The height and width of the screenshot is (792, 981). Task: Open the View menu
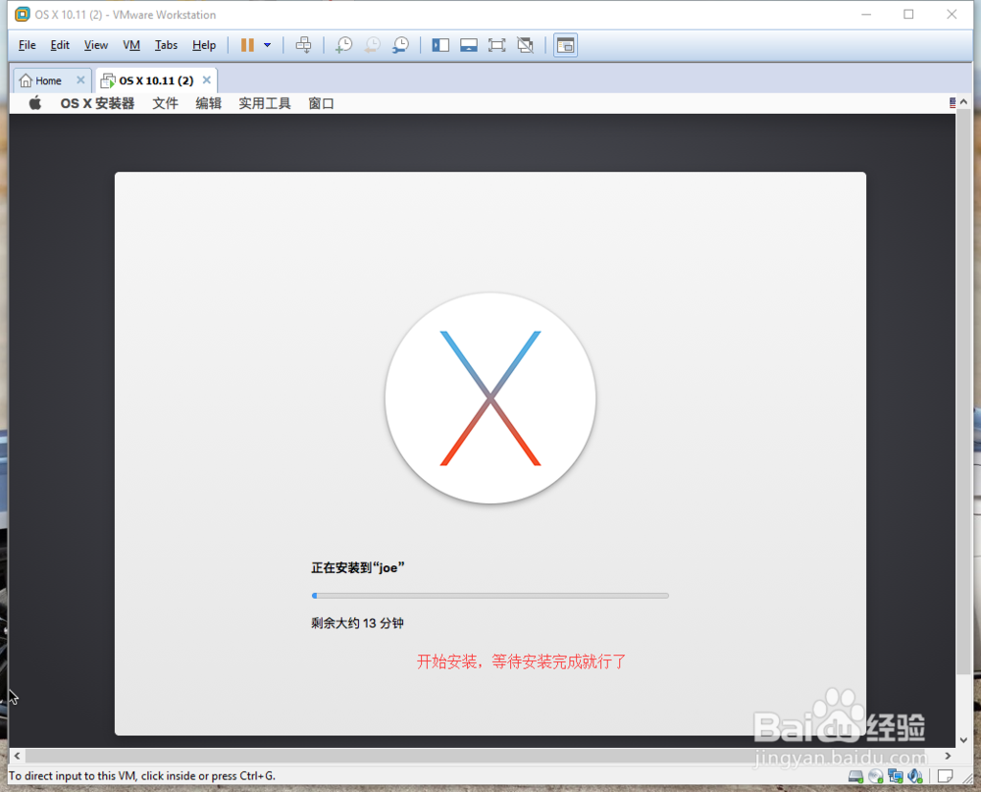(96, 45)
